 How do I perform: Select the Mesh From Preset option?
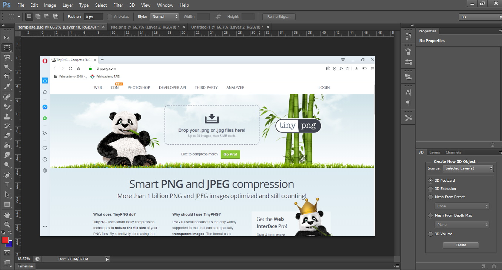click(x=430, y=197)
